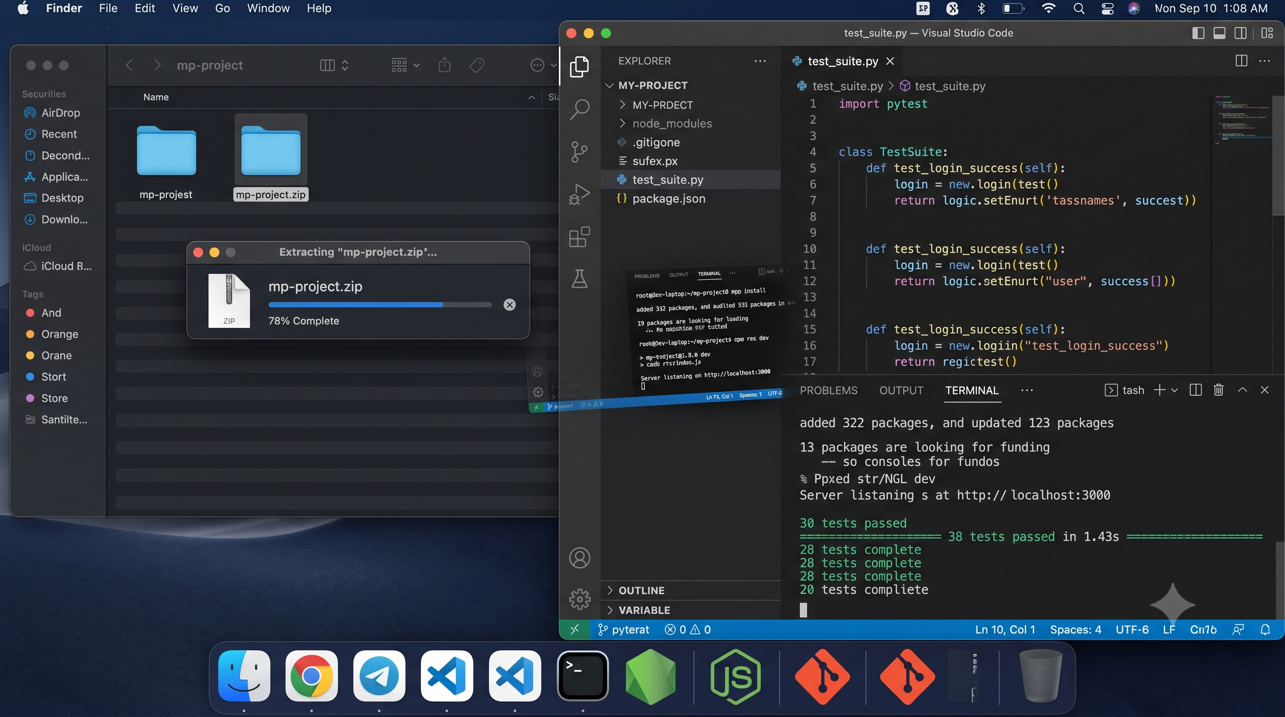
Task: Maximize the panel with the up chevron
Action: (1242, 390)
